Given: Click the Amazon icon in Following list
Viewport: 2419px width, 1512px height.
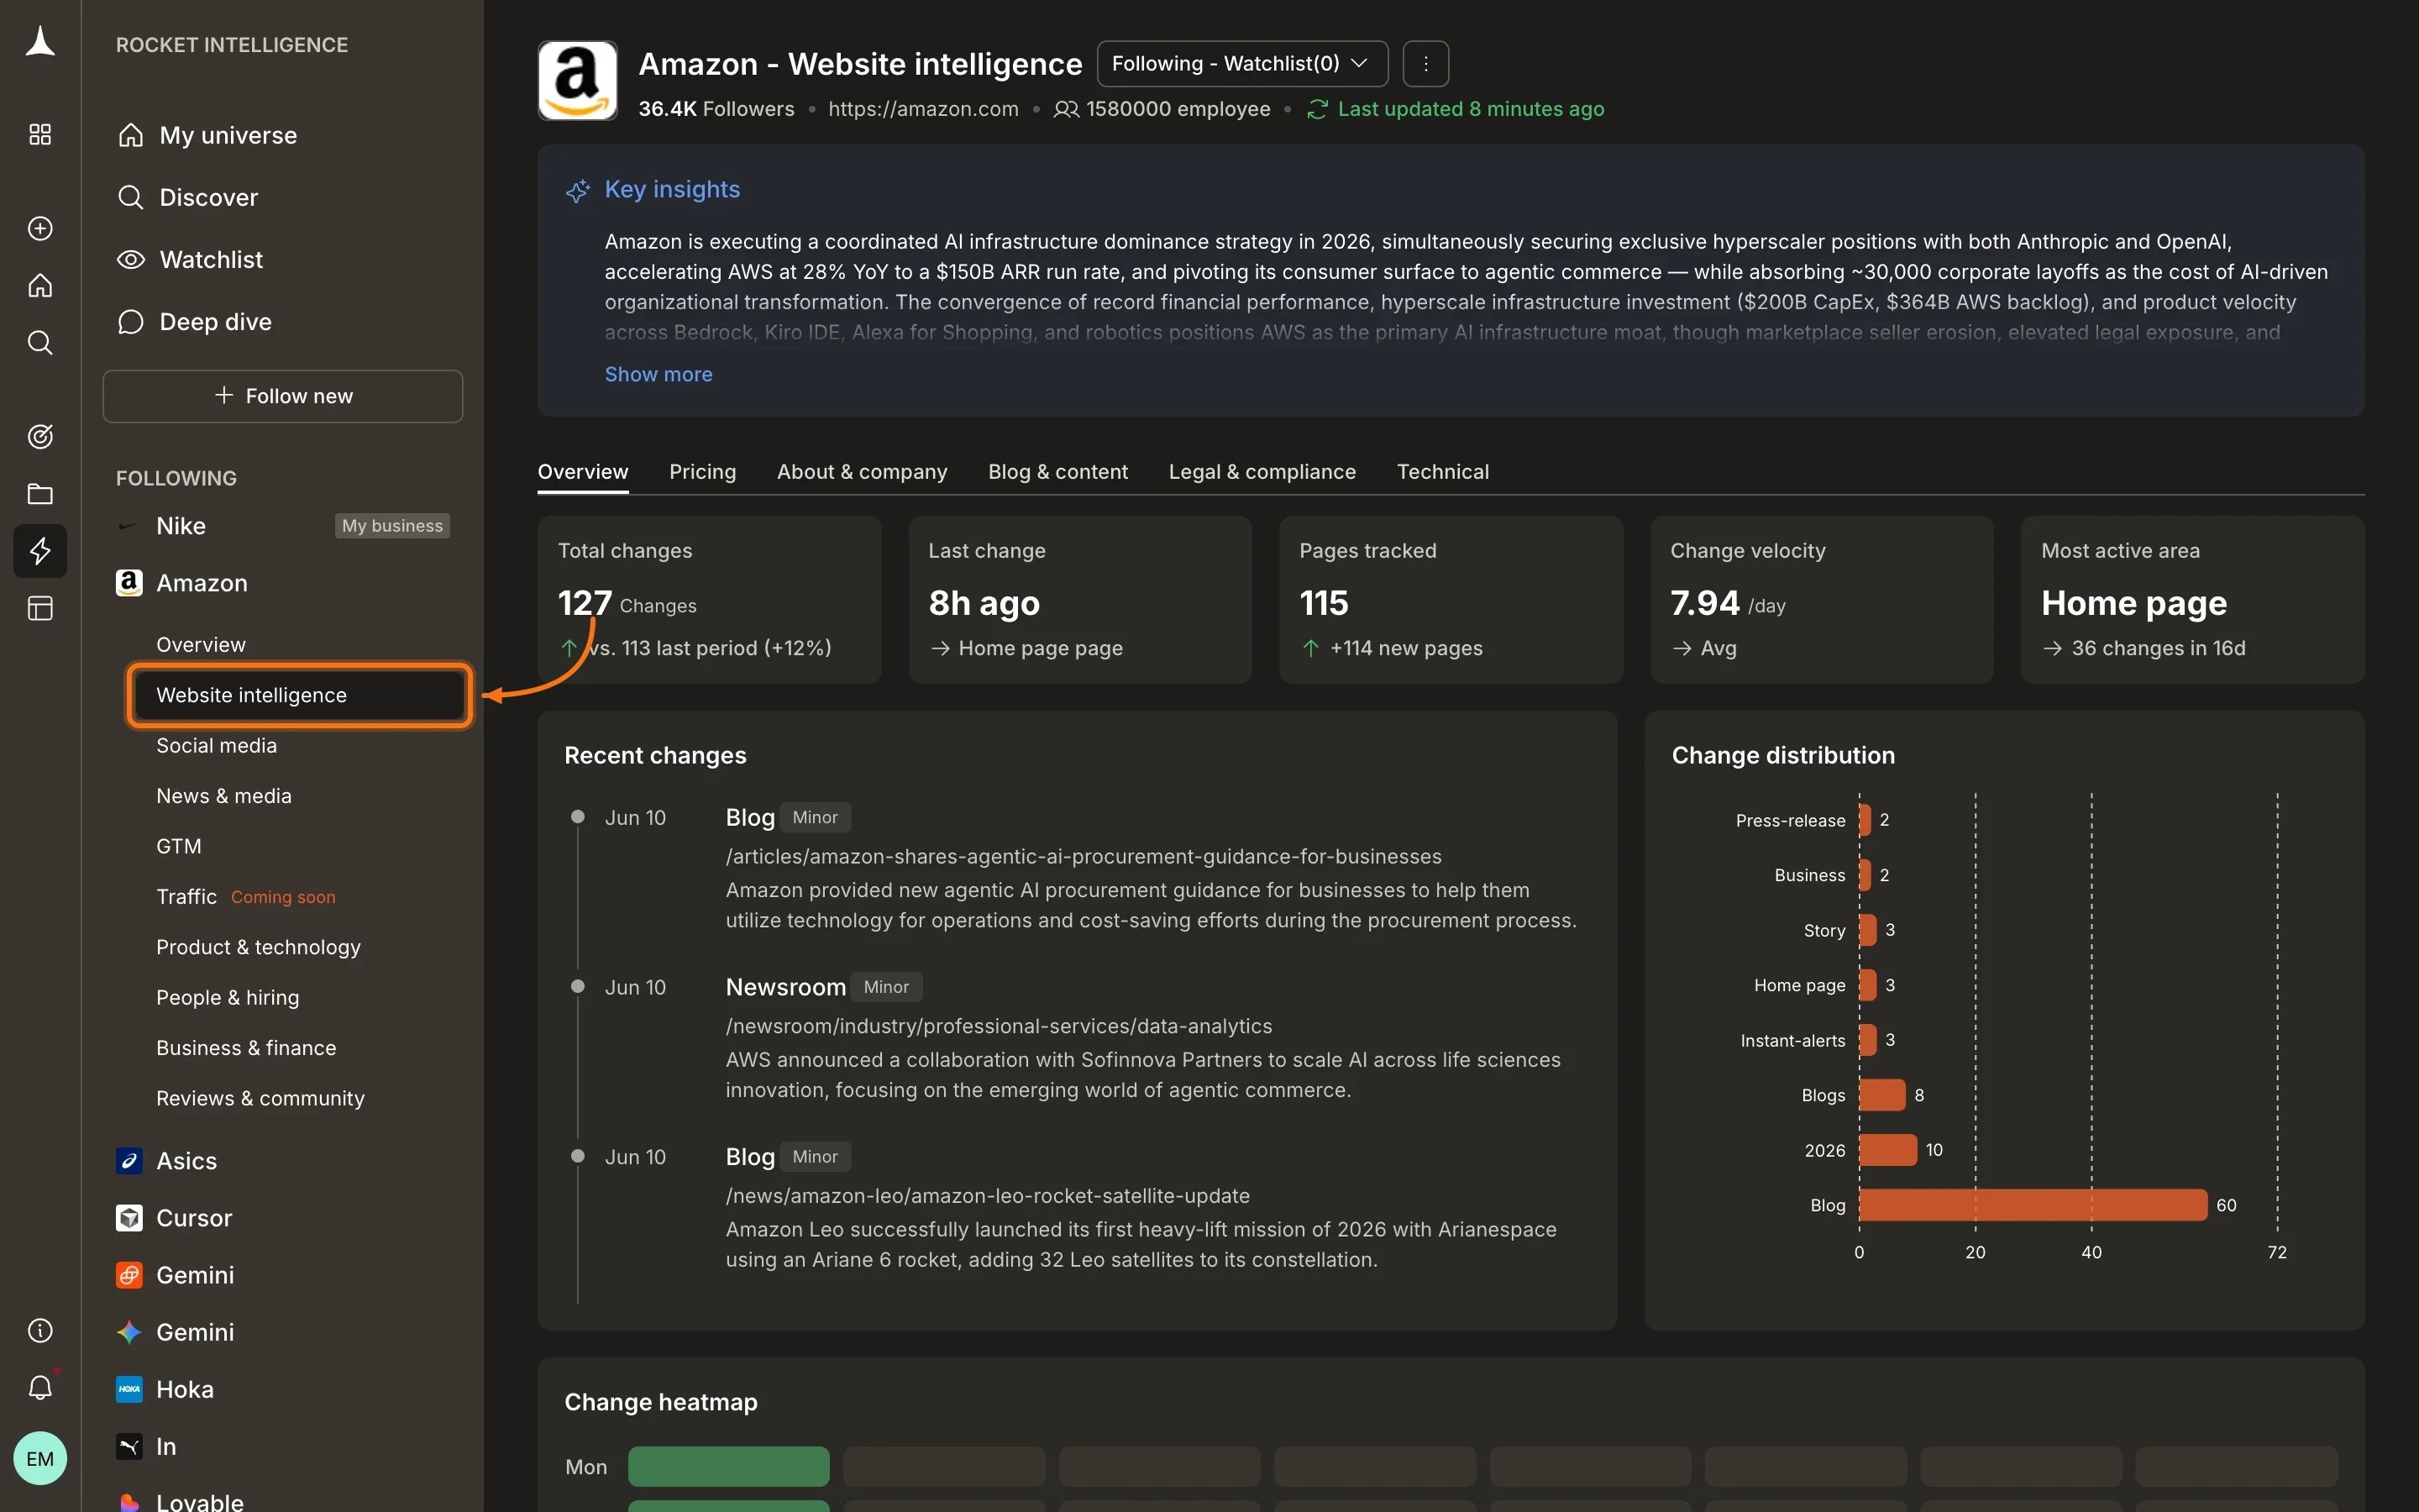Looking at the screenshot, I should [x=129, y=583].
